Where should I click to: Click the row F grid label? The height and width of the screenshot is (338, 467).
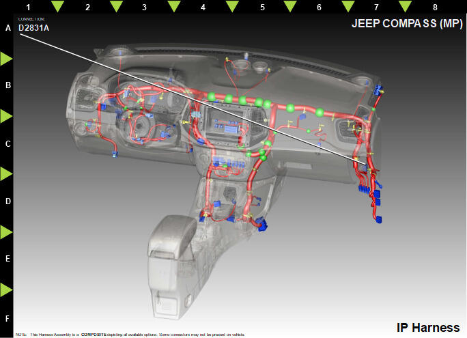pos(8,319)
